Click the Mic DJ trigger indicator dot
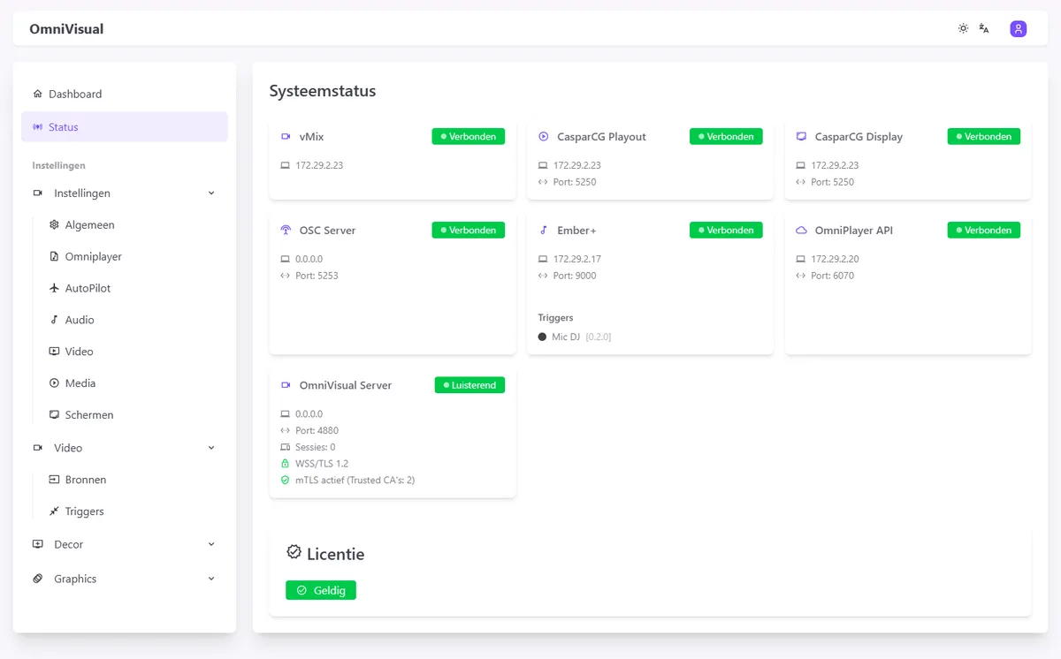Screen dimensions: 1061x659 542,337
